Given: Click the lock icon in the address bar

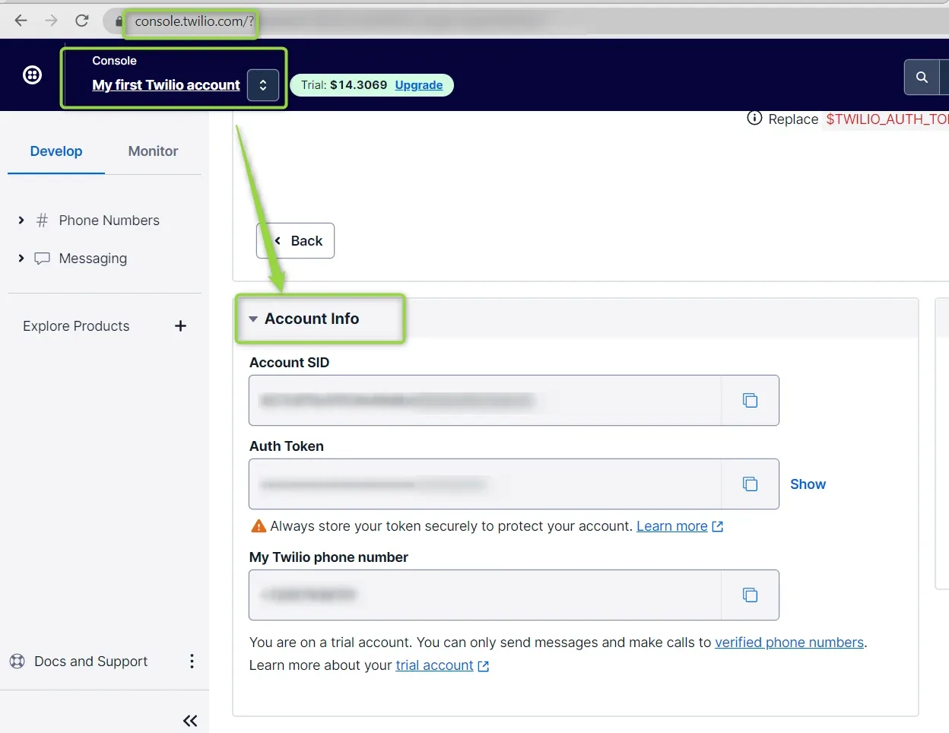Looking at the screenshot, I should pos(119,21).
